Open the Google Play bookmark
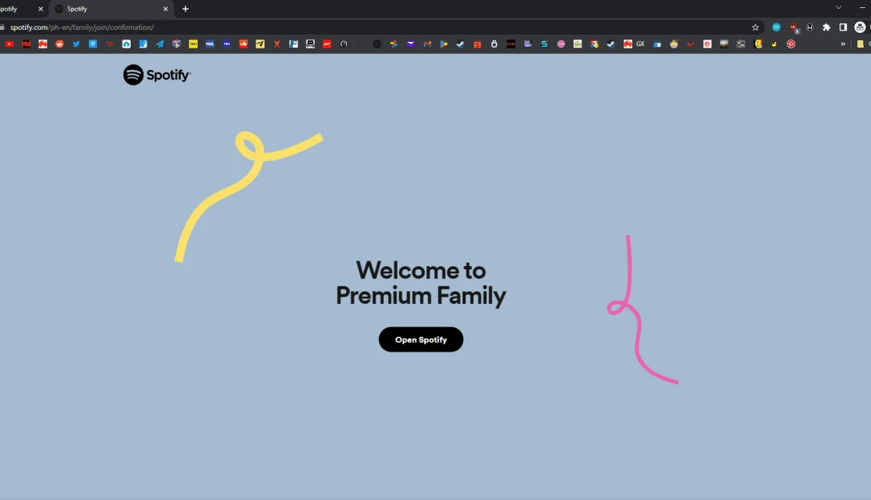Viewport: 871px width, 500px height. coord(444,44)
